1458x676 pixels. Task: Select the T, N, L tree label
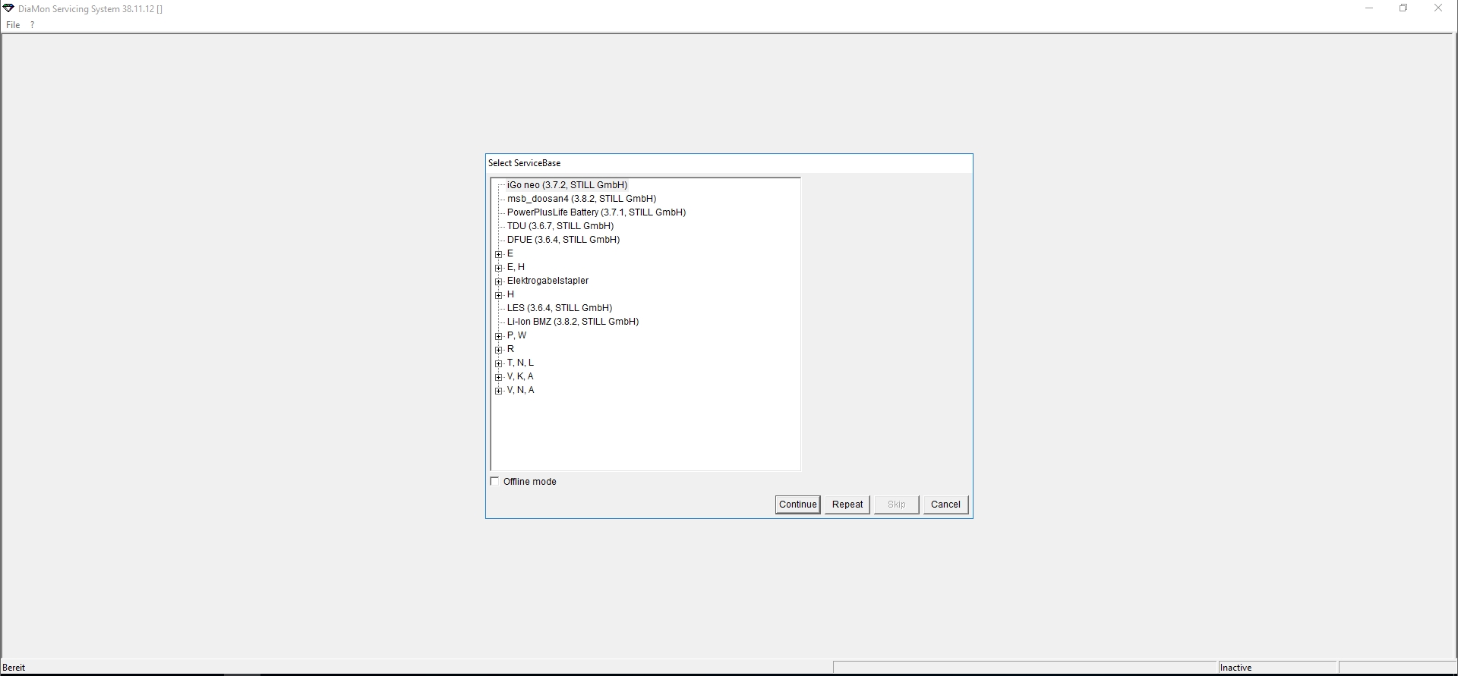520,363
